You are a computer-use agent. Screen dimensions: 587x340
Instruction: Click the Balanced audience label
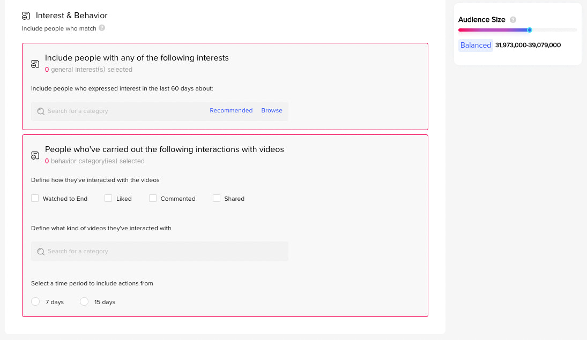(x=475, y=46)
